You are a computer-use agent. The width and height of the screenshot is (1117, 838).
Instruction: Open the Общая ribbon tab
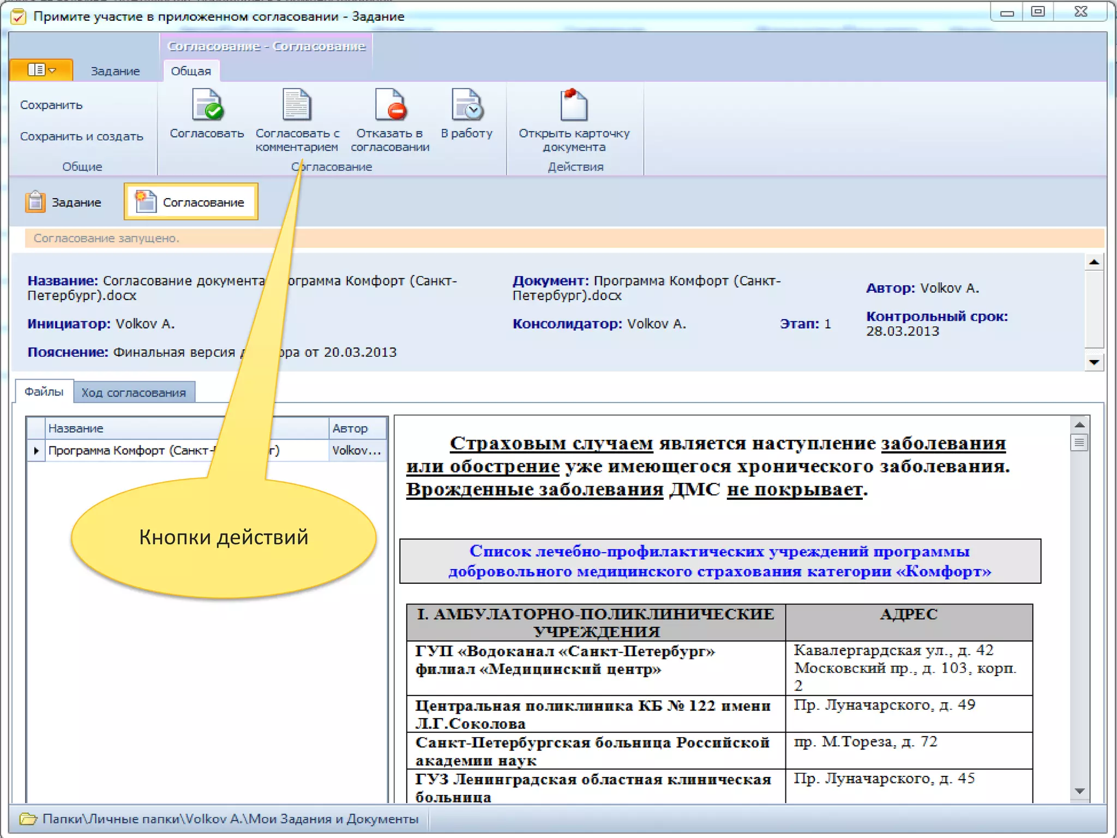pyautogui.click(x=190, y=71)
